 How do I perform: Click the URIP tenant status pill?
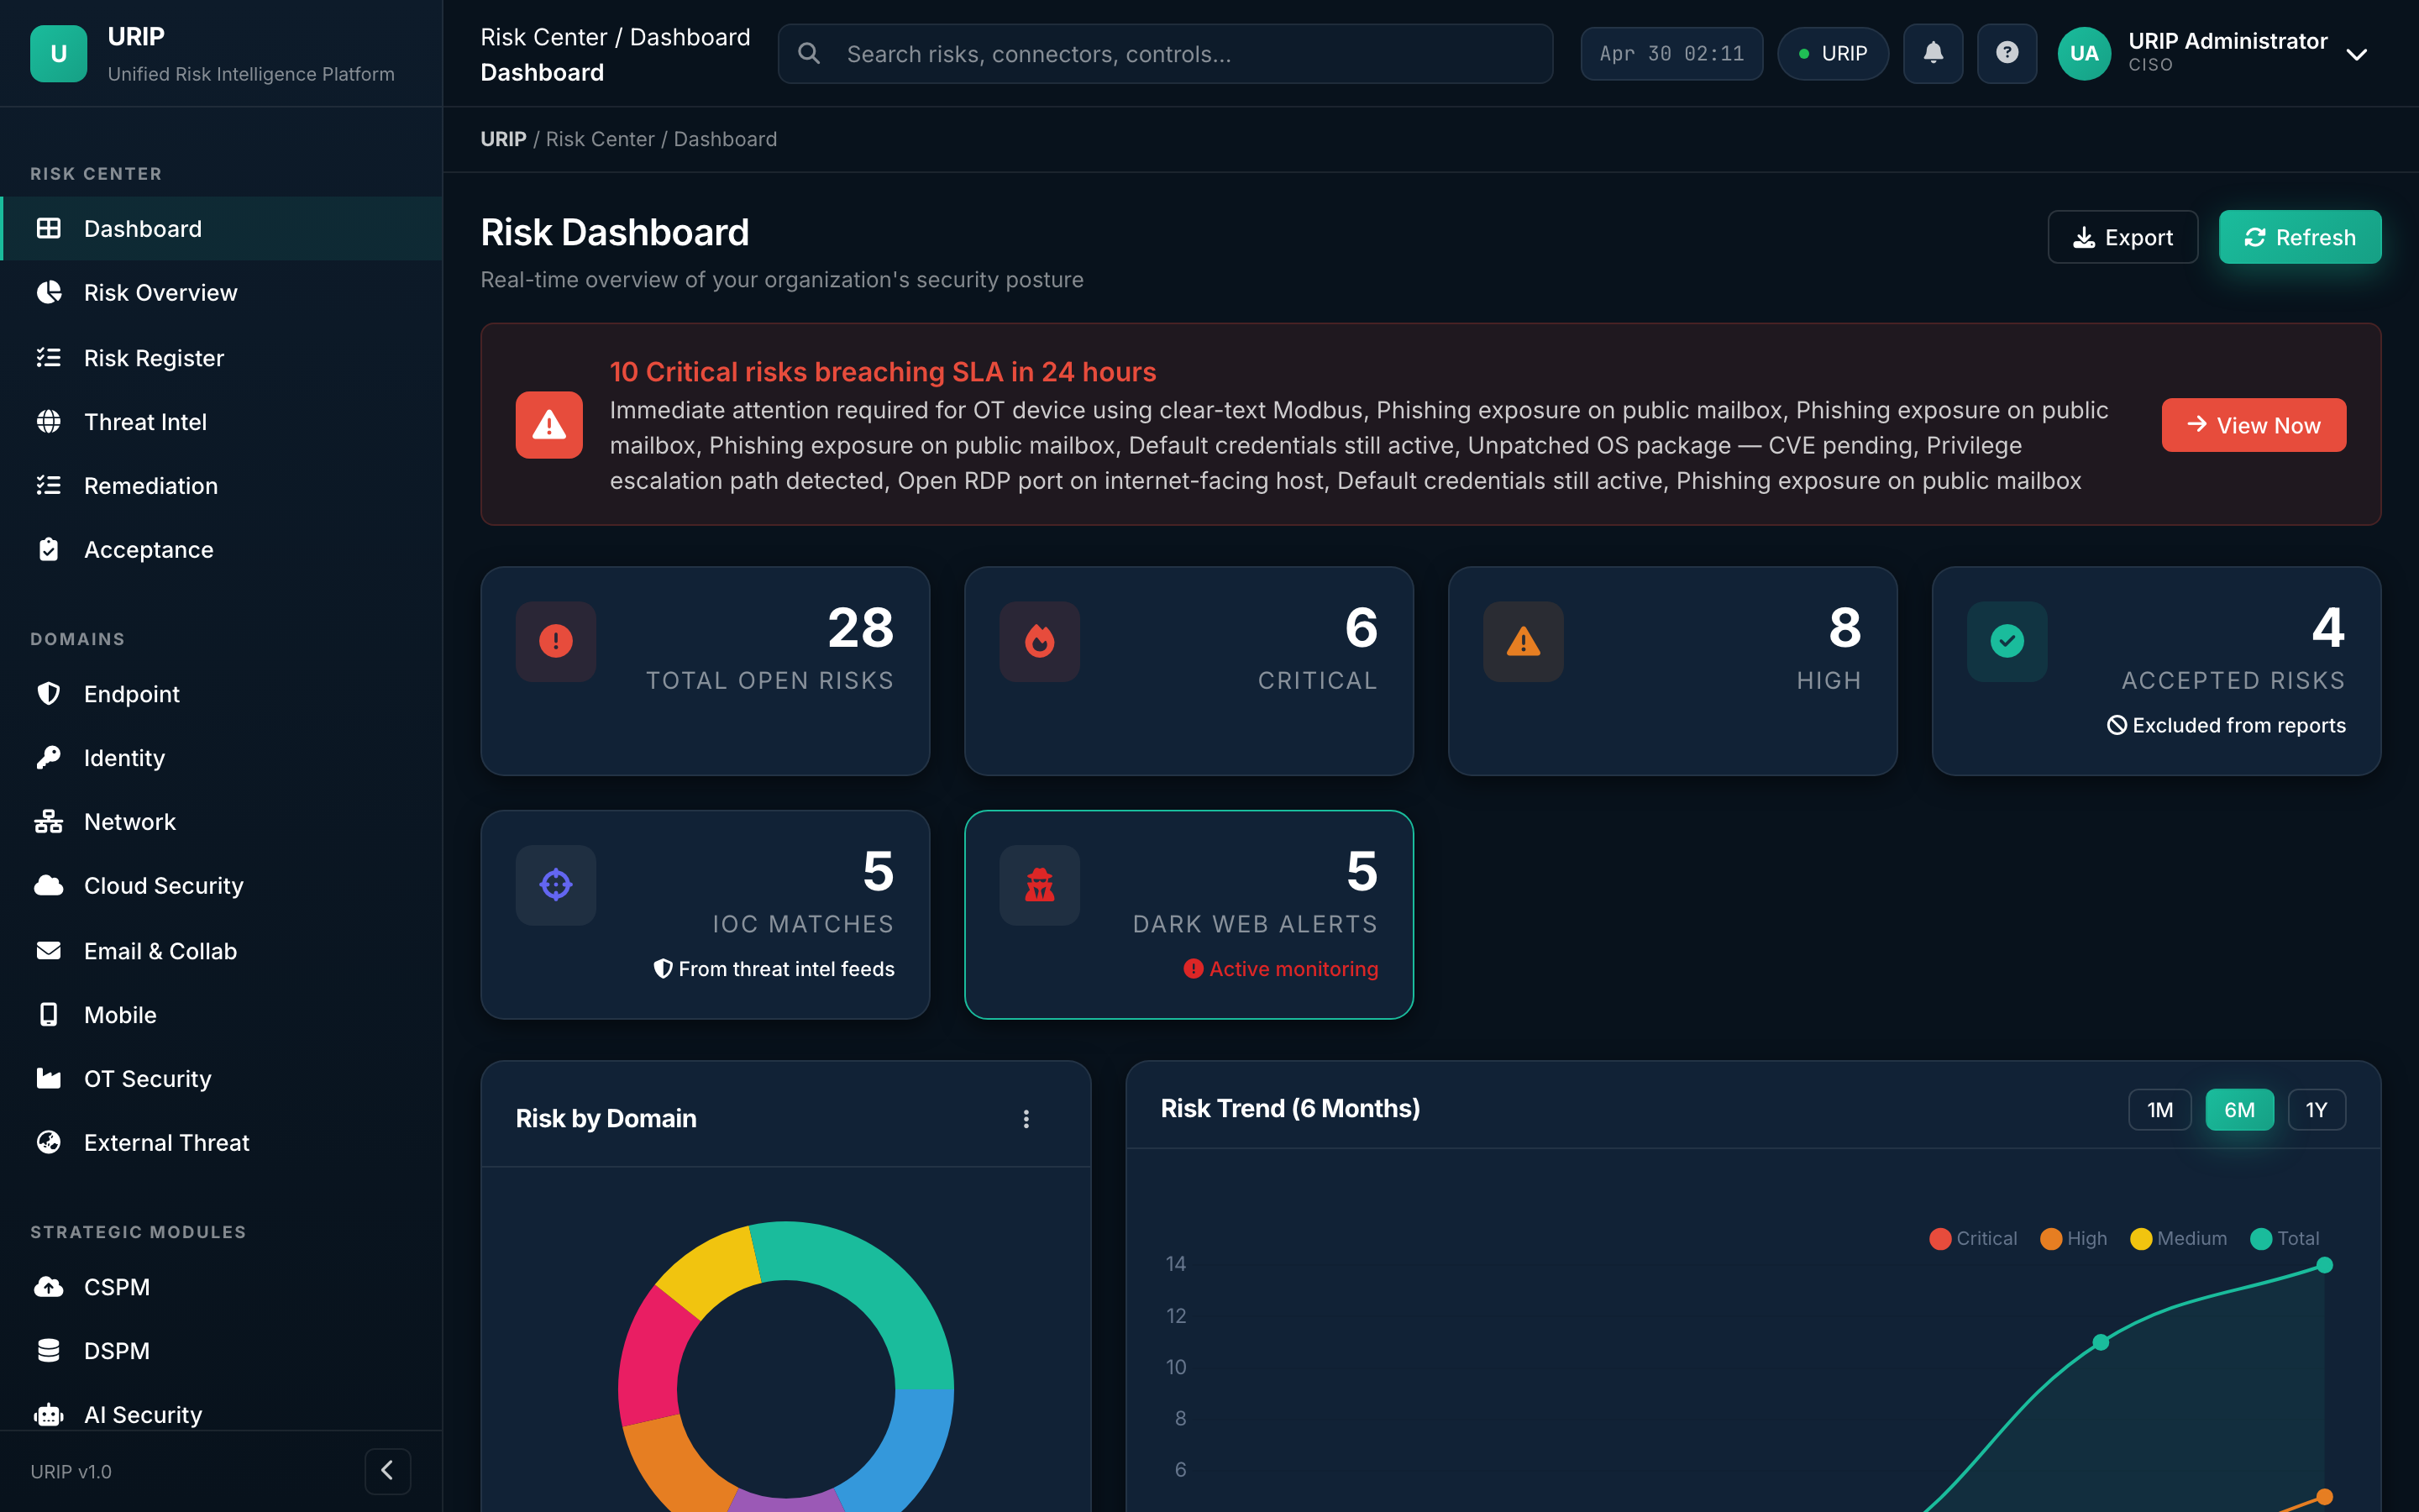pyautogui.click(x=1832, y=53)
